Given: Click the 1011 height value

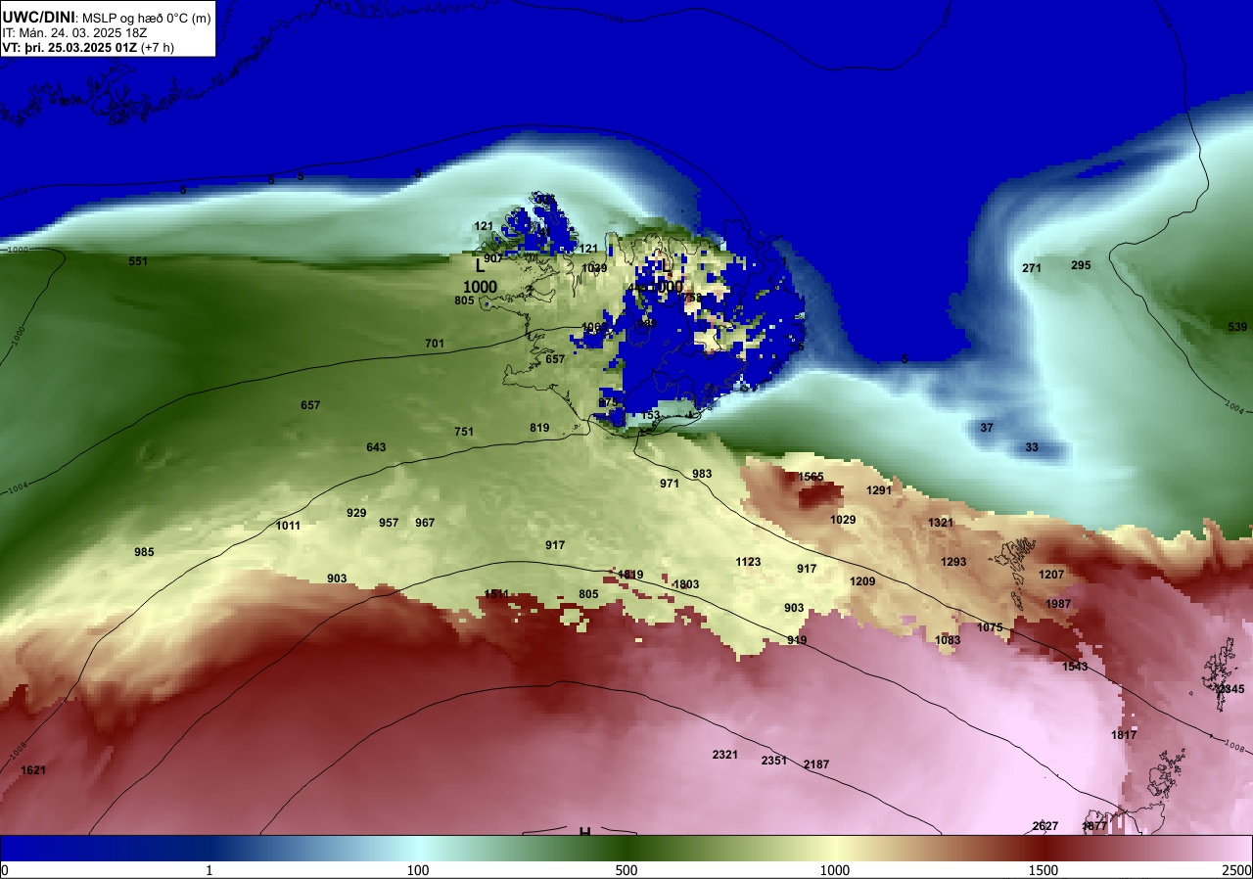Looking at the screenshot, I should point(288,526).
